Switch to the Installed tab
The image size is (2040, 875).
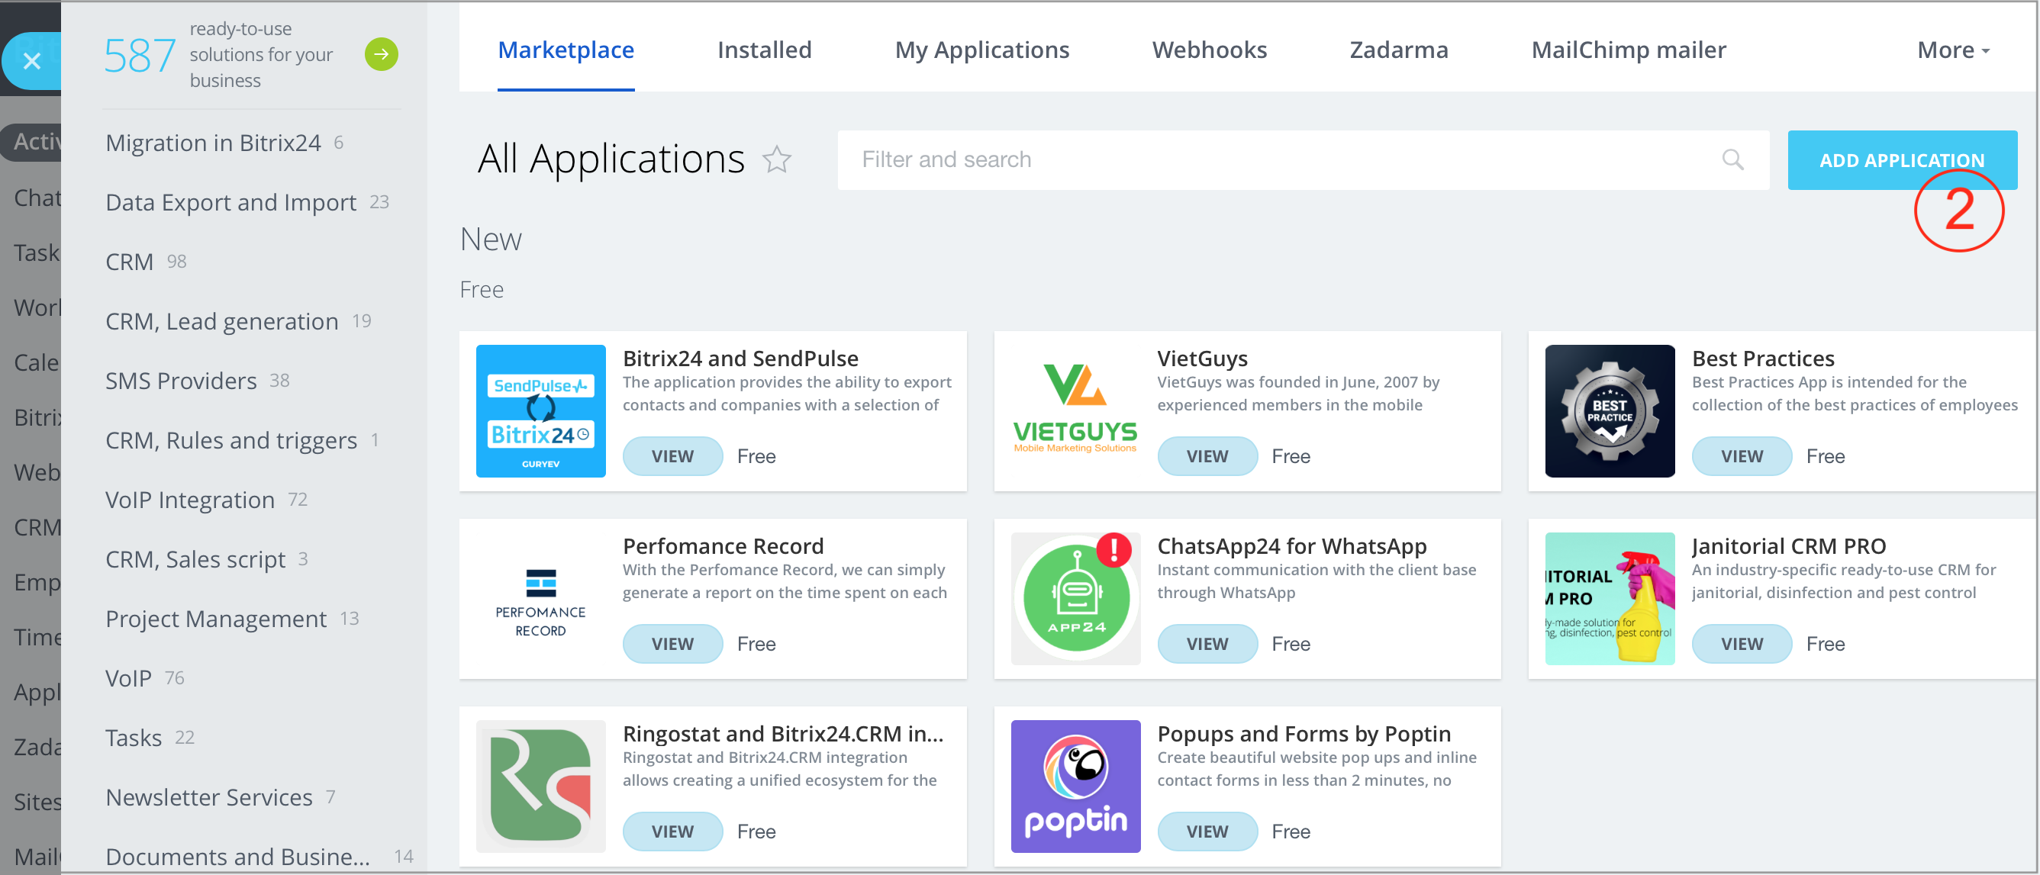[764, 50]
